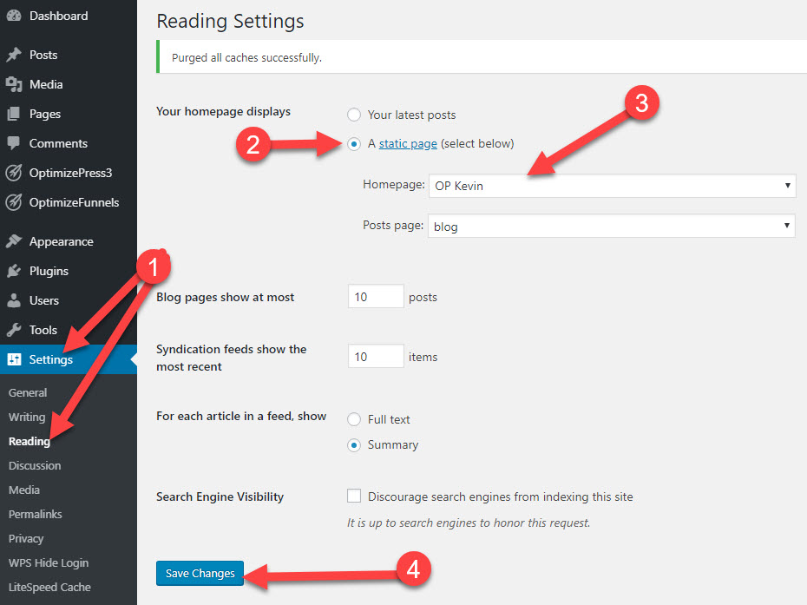
Task: Click the Plugins plug icon
Action: (x=14, y=271)
